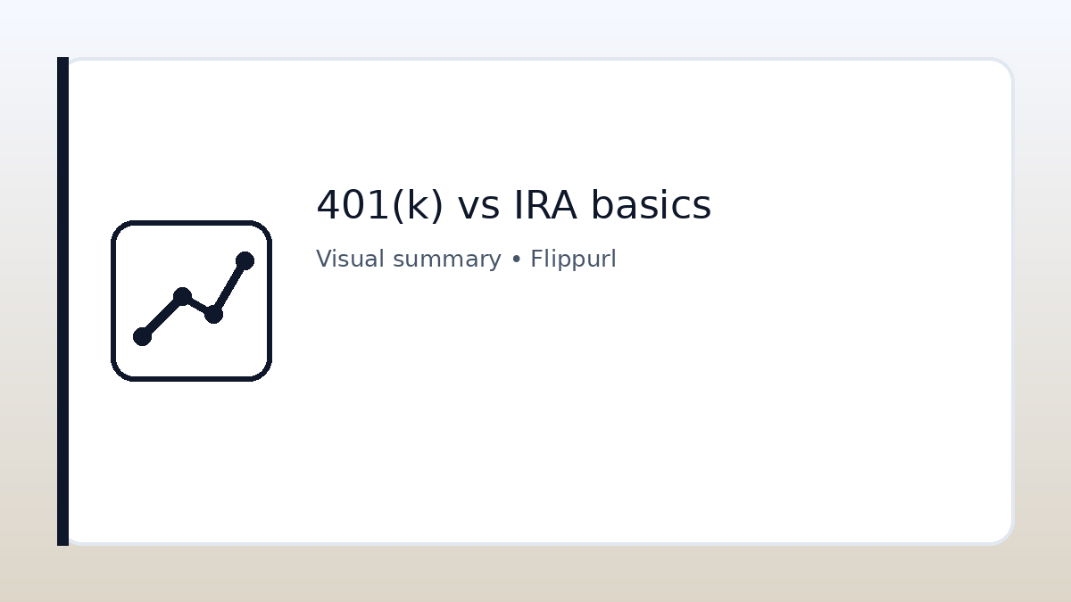Click the dip point in the chart line
This screenshot has width=1071, height=602.
213,317
